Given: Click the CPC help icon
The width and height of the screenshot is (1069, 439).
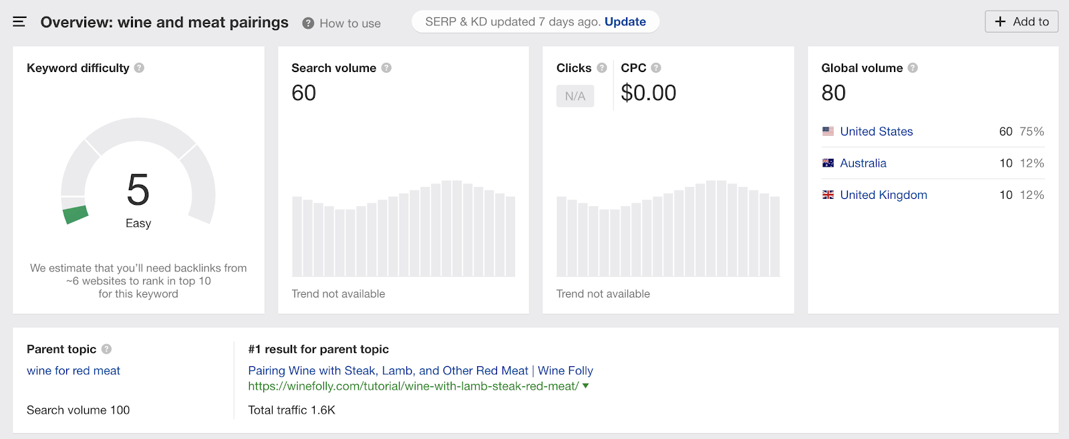Looking at the screenshot, I should 656,68.
